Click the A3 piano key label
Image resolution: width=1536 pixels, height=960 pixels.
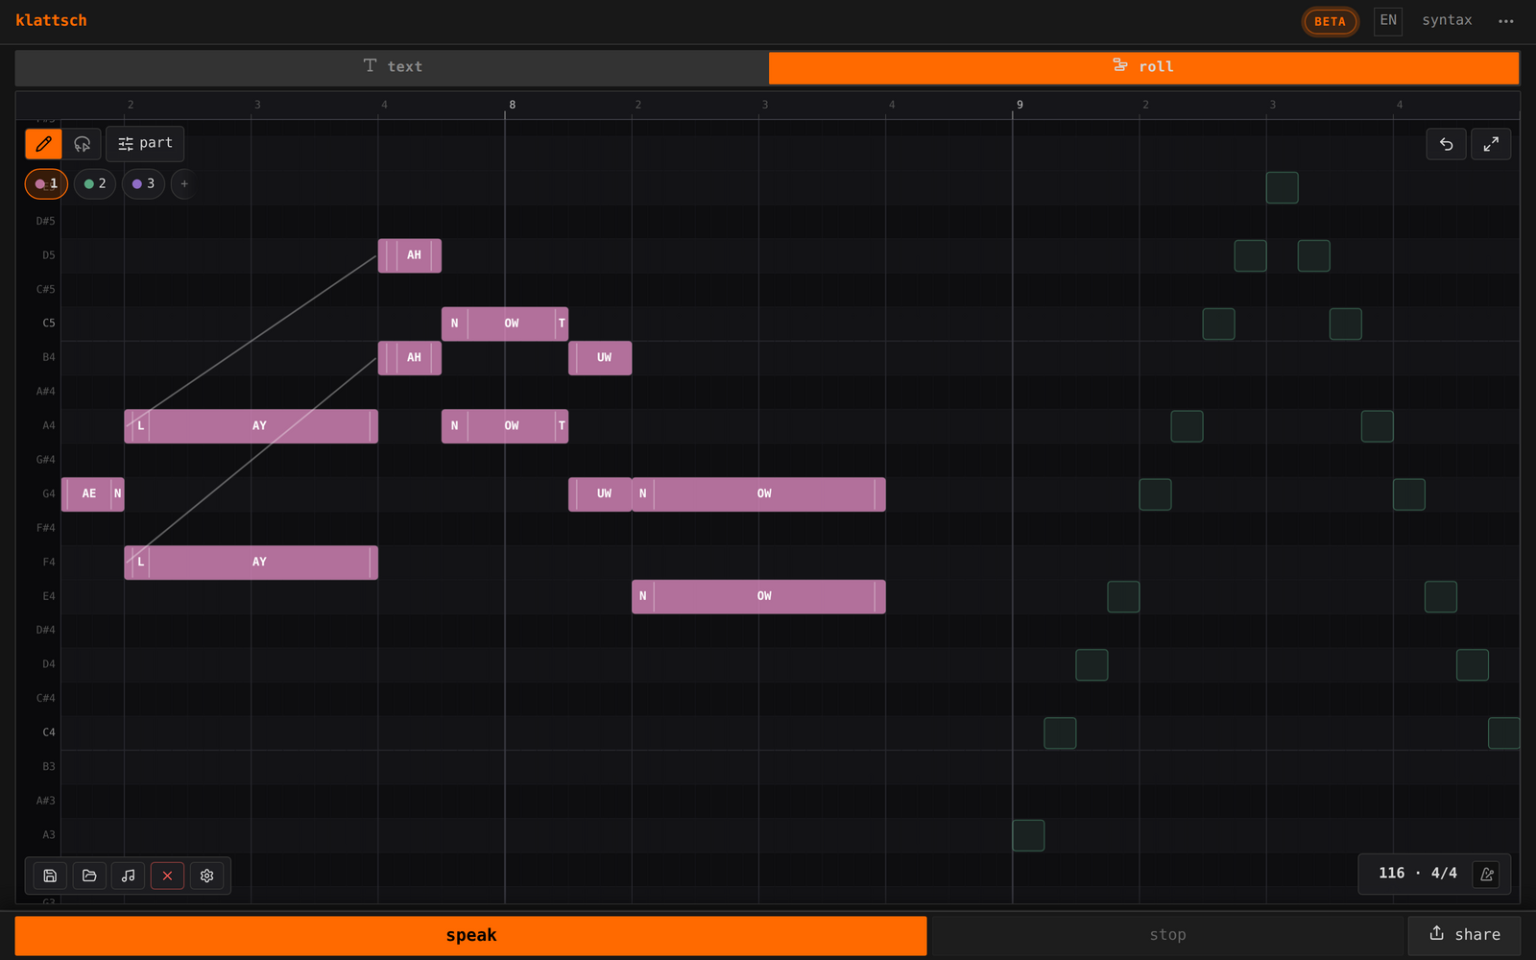pyautogui.click(x=48, y=835)
